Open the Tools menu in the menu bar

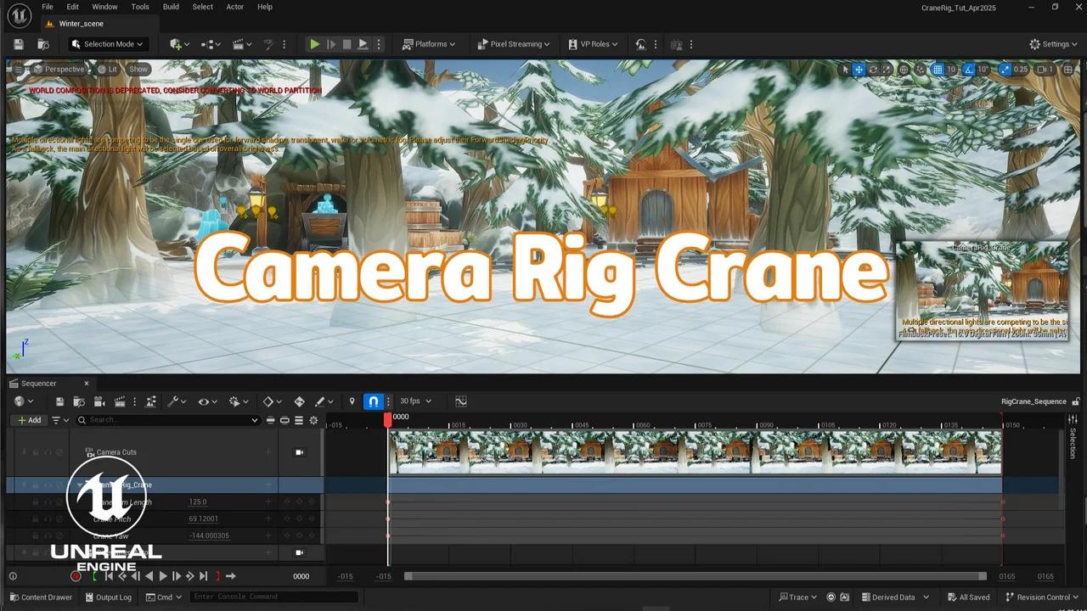139,7
